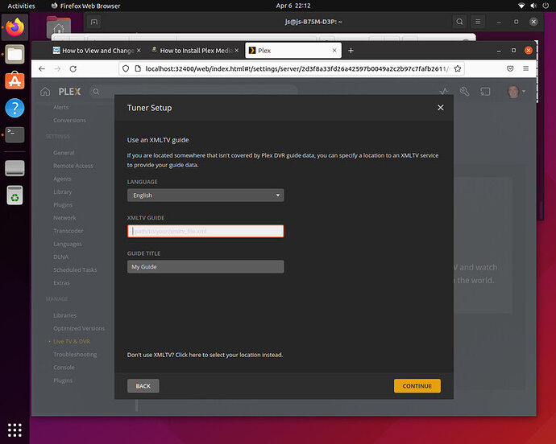Open the Pocket save icon
This screenshot has height=444, width=556.
click(510, 68)
